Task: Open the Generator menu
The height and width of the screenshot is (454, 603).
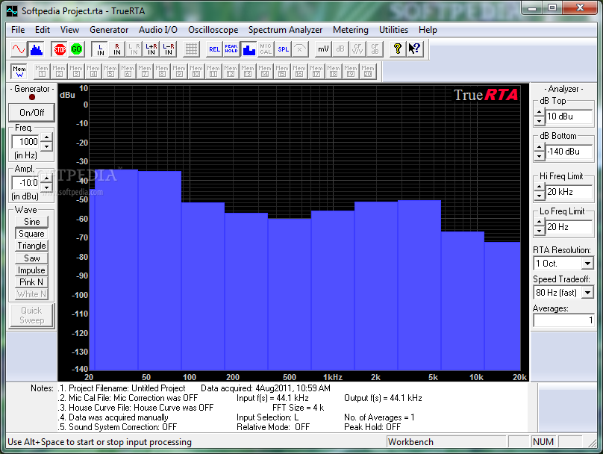Action: [x=109, y=30]
